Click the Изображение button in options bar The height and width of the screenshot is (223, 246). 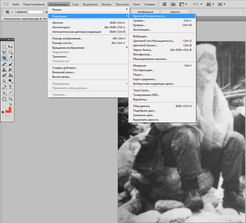click(x=145, y=12)
